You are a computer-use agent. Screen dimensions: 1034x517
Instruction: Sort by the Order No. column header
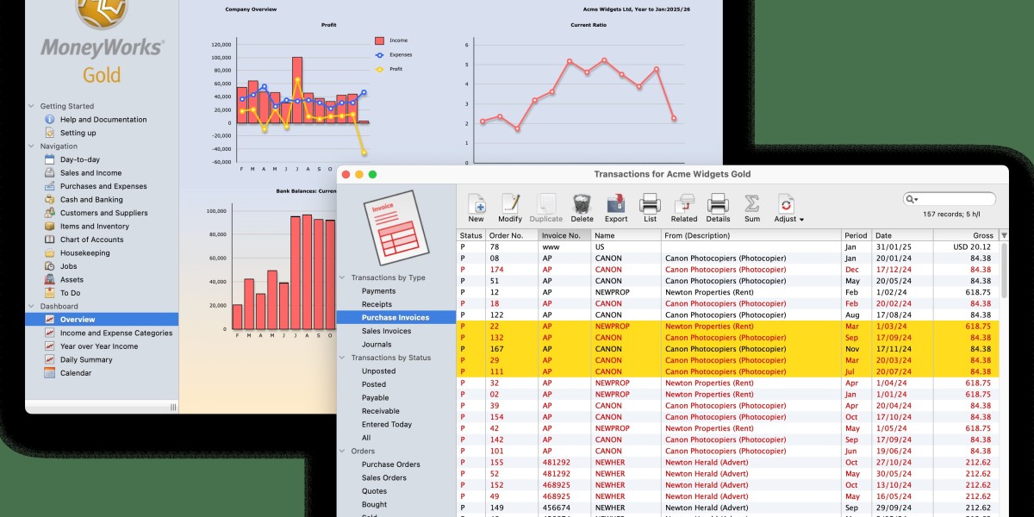pos(513,235)
